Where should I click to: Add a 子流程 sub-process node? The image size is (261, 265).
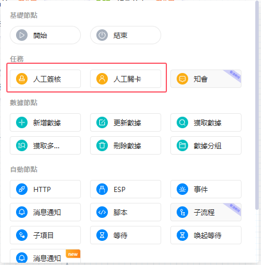coord(206,212)
